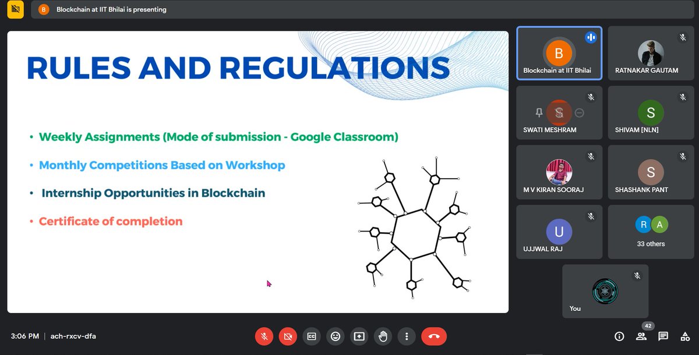Click the muted mic icon on your You tile
699x355 pixels.
coord(637,276)
